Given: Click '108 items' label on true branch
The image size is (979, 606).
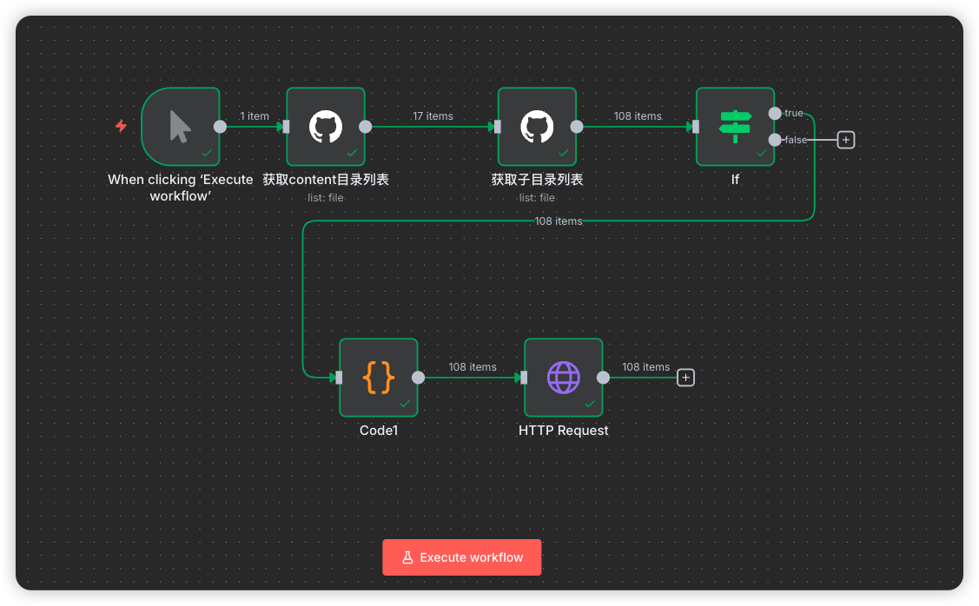Looking at the screenshot, I should coord(559,221).
